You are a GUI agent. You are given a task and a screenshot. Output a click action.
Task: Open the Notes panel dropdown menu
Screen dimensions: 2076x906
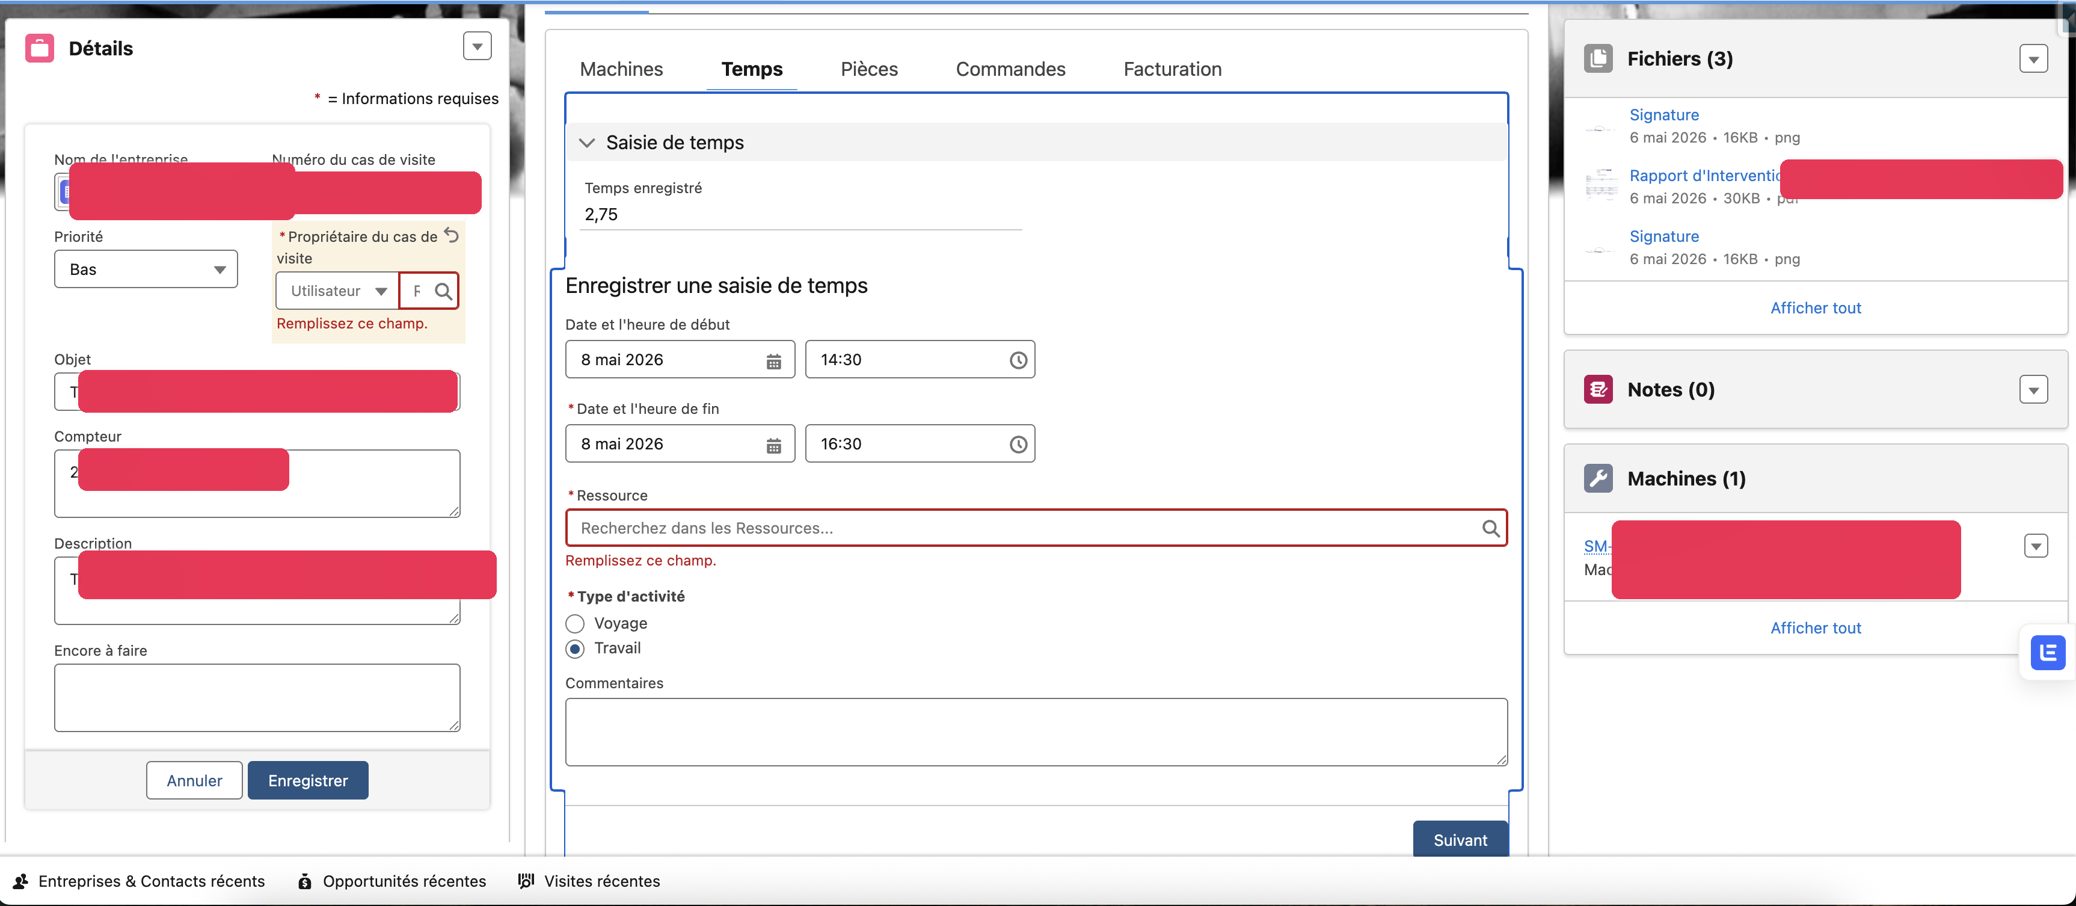point(2033,390)
